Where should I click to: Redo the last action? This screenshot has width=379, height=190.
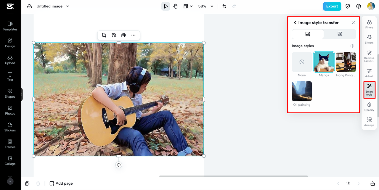234,6
